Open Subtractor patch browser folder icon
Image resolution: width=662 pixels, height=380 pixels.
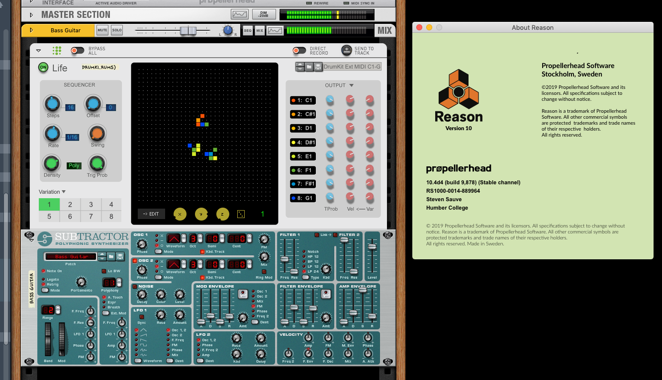(111, 256)
